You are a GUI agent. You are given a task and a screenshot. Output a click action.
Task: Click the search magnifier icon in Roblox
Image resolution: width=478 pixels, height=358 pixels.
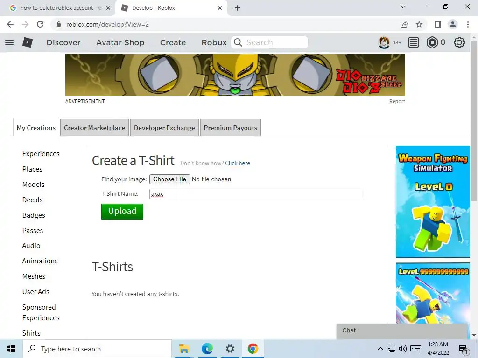[x=238, y=42]
